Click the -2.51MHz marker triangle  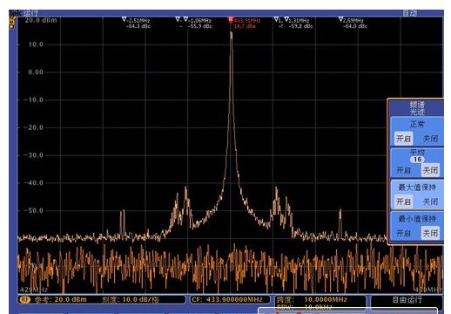tap(125, 19)
